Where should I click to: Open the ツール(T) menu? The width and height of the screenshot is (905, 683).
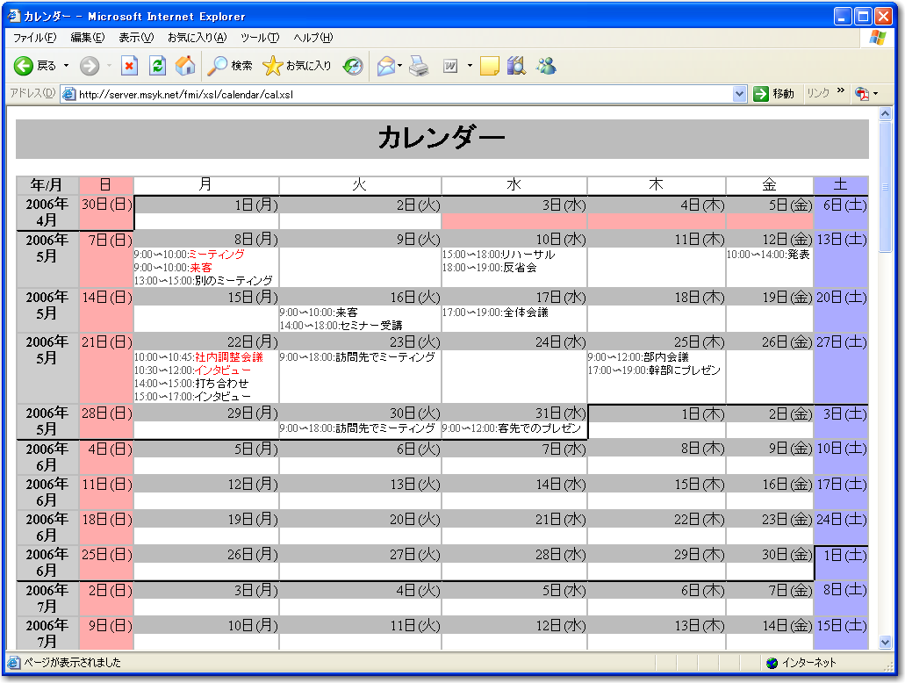[x=259, y=38]
